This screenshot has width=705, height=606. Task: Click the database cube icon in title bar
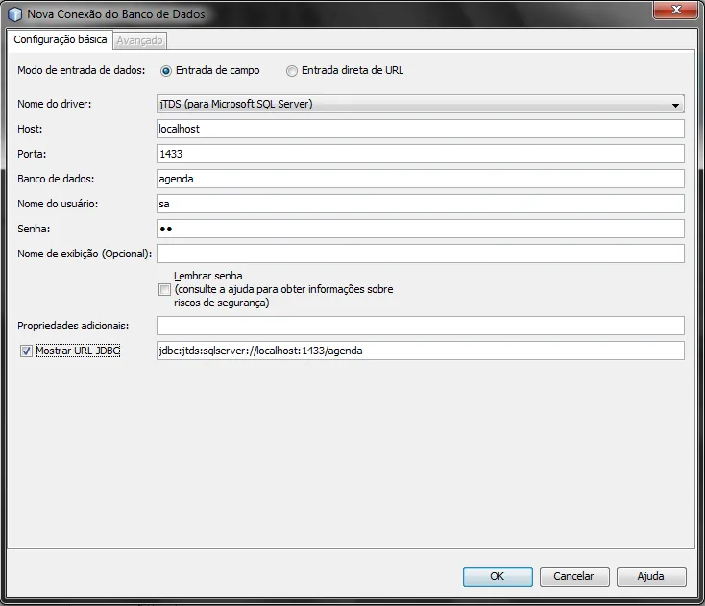pyautogui.click(x=14, y=14)
